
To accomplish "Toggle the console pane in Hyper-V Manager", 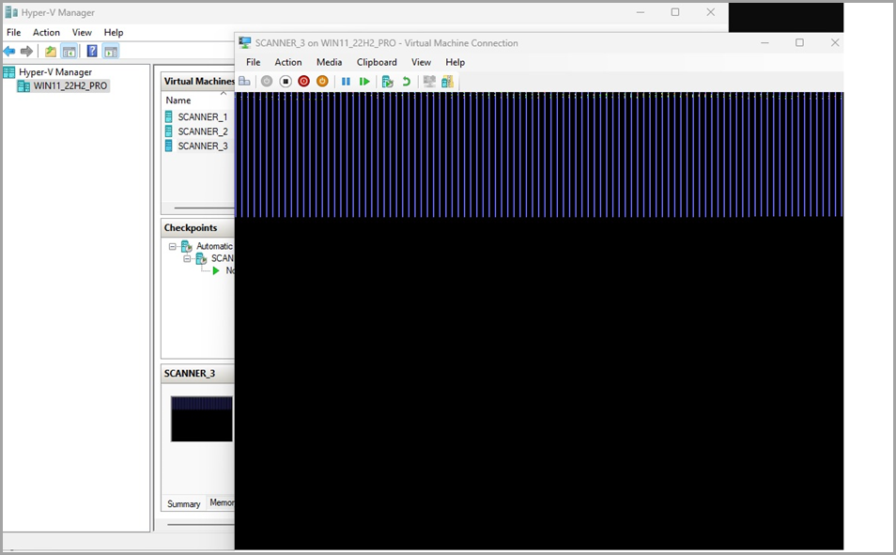I will point(69,51).
